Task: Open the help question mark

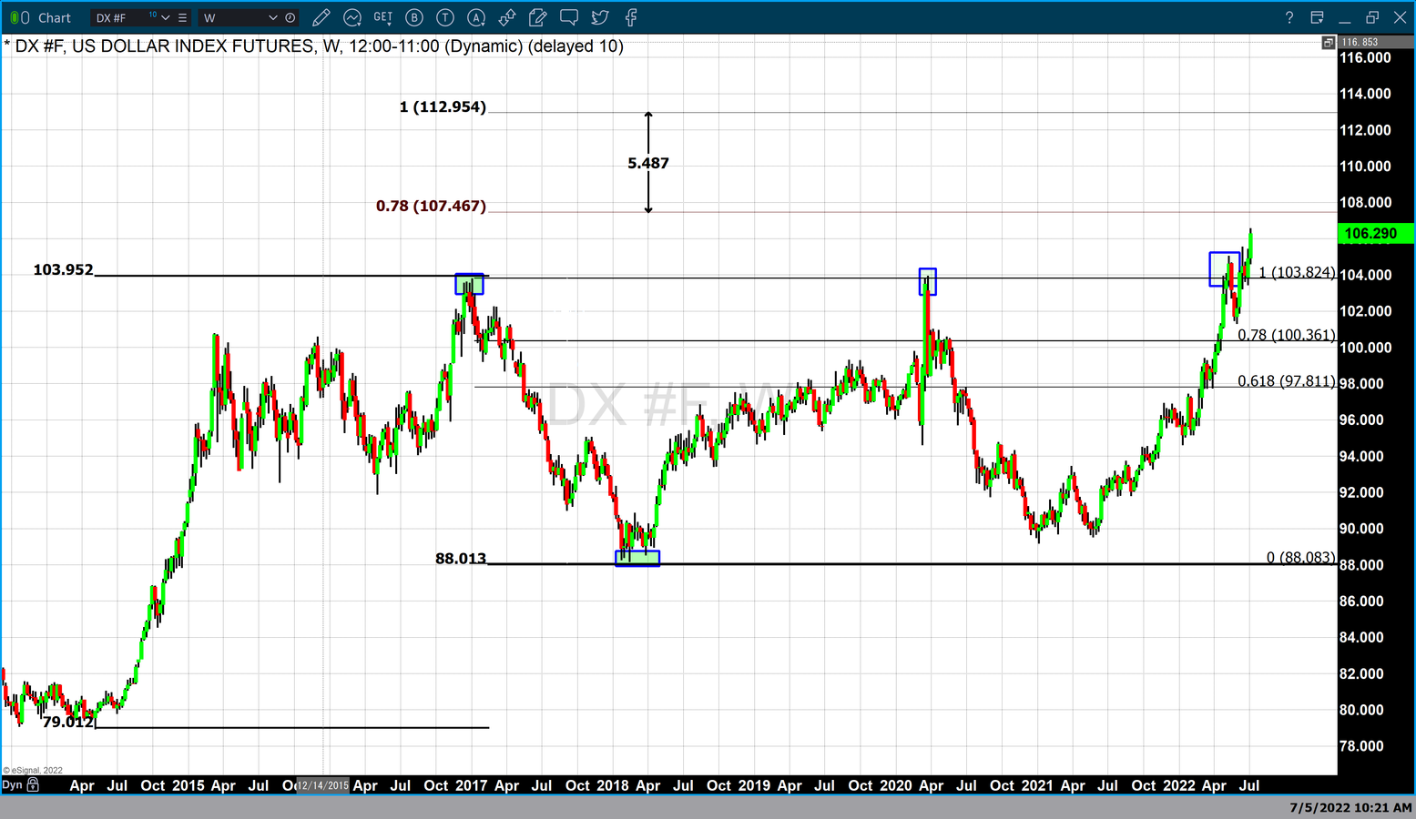Action: pos(1289,17)
